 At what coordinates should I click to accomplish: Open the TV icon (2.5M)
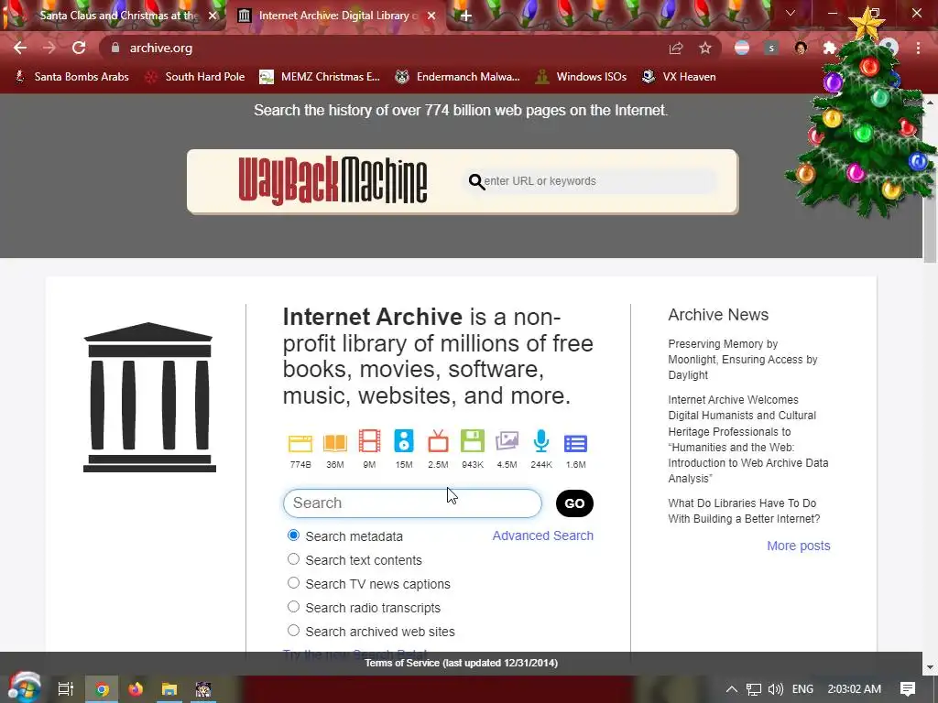click(438, 441)
